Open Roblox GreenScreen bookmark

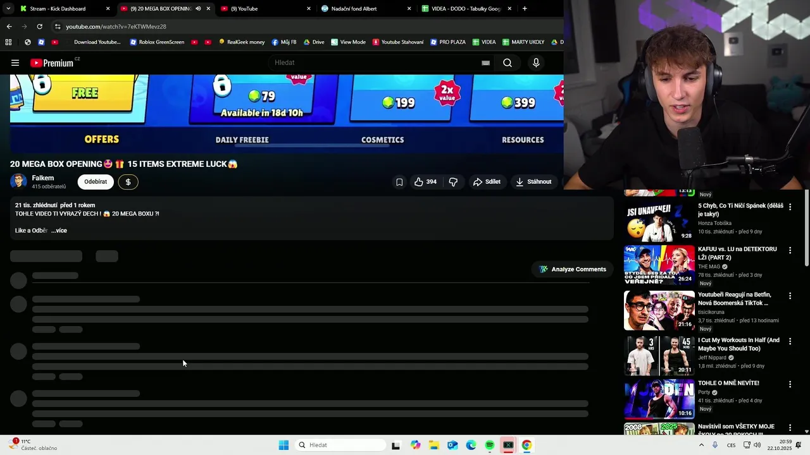point(157,42)
